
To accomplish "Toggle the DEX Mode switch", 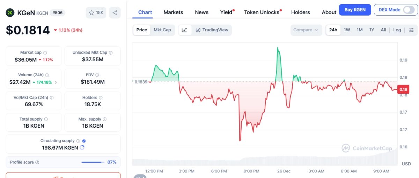I will coord(408,10).
